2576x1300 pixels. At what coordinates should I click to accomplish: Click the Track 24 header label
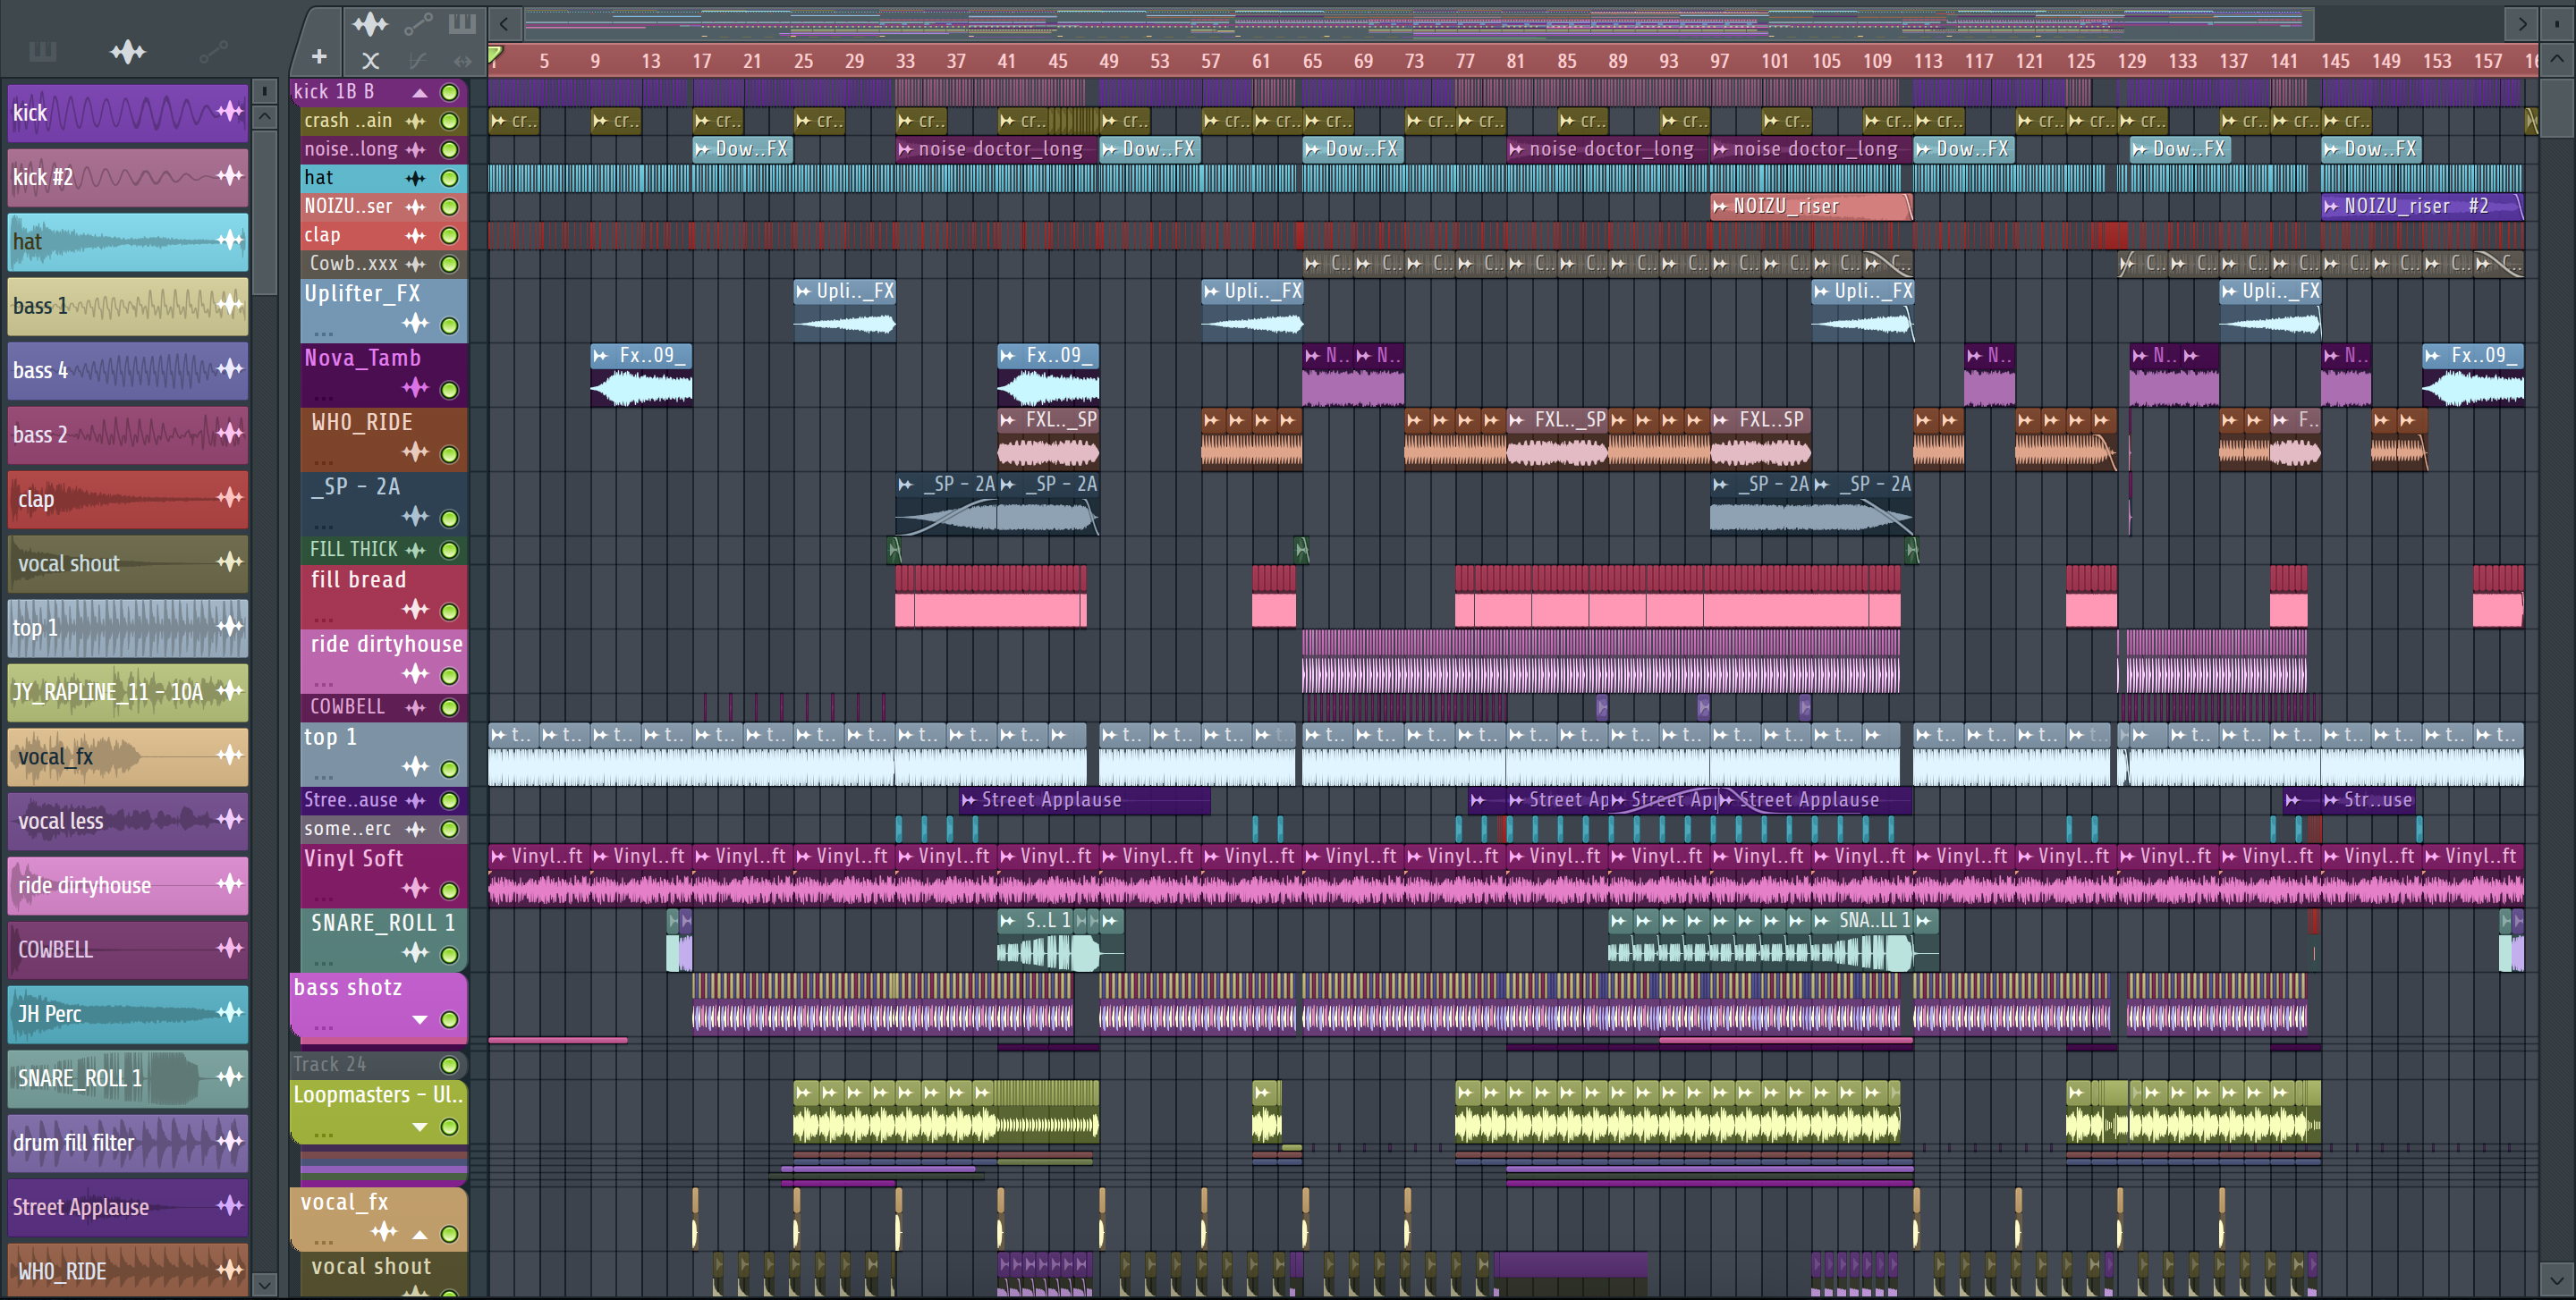coord(329,1065)
